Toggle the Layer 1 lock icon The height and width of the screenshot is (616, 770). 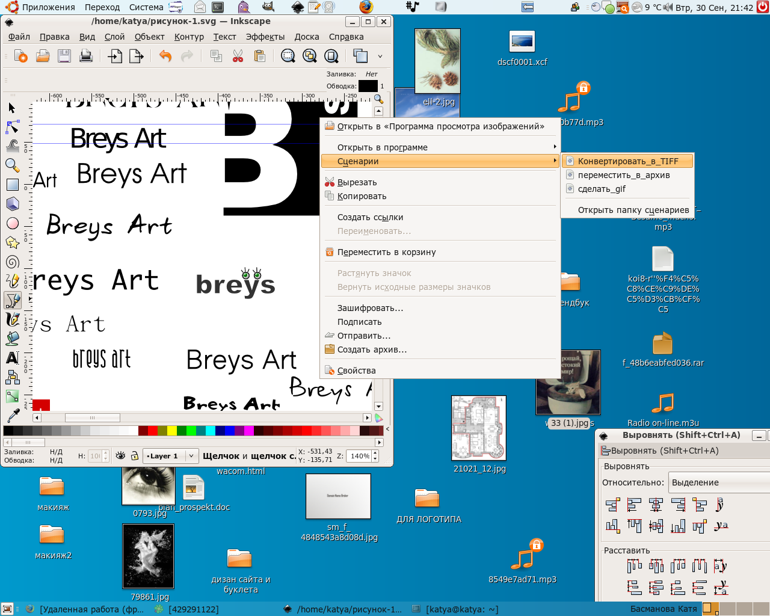[135, 456]
